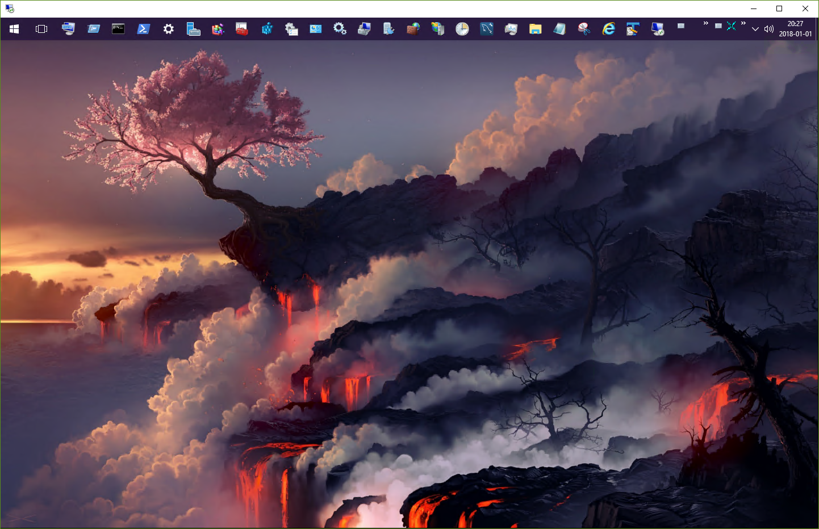Viewport: 819px width, 529px height.
Task: Click the small gray running-app taskbar button
Action: click(x=681, y=26)
